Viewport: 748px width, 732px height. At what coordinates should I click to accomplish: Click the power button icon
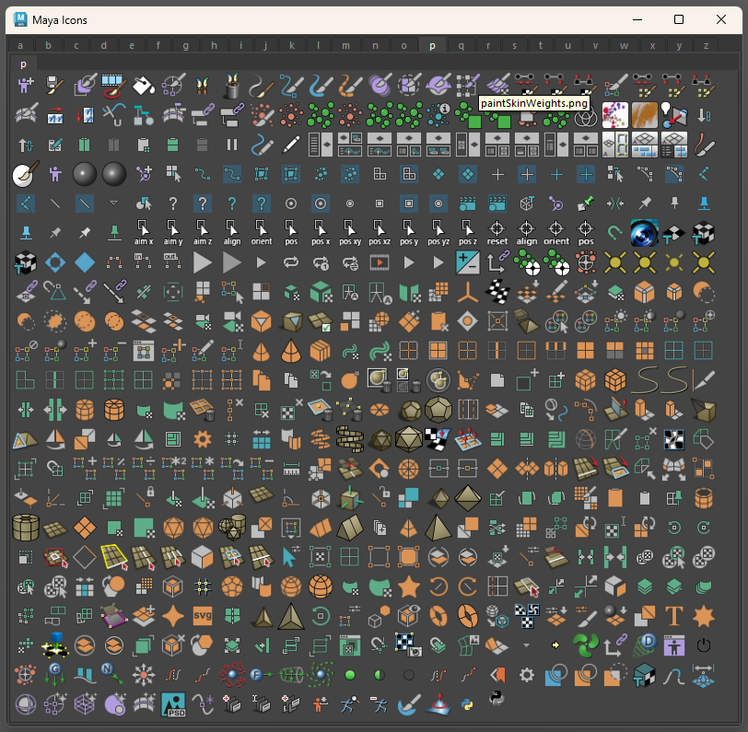pos(704,645)
